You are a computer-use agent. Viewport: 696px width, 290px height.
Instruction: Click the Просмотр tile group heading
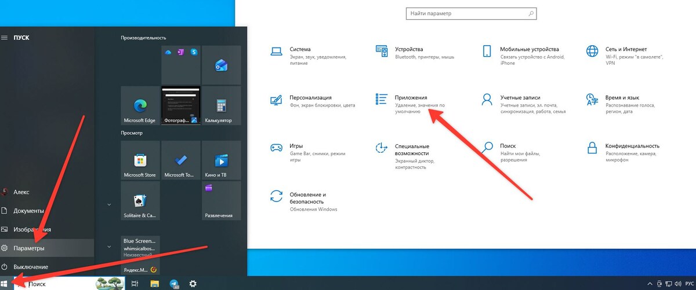click(x=132, y=133)
